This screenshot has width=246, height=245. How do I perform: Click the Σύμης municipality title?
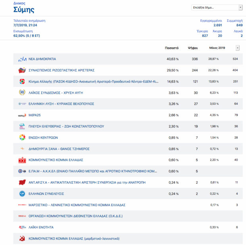coord(24,10)
